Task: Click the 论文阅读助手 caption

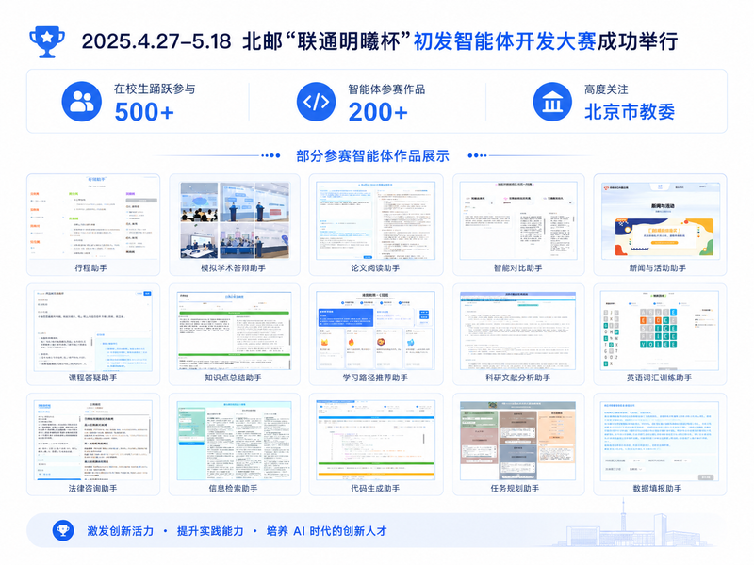Action: click(x=375, y=268)
